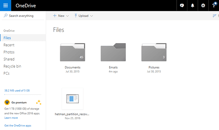
Task: Open the settings gear
Action: point(203,5)
